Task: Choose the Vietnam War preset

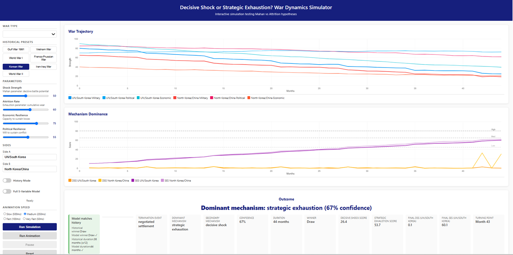Action: 44,49
